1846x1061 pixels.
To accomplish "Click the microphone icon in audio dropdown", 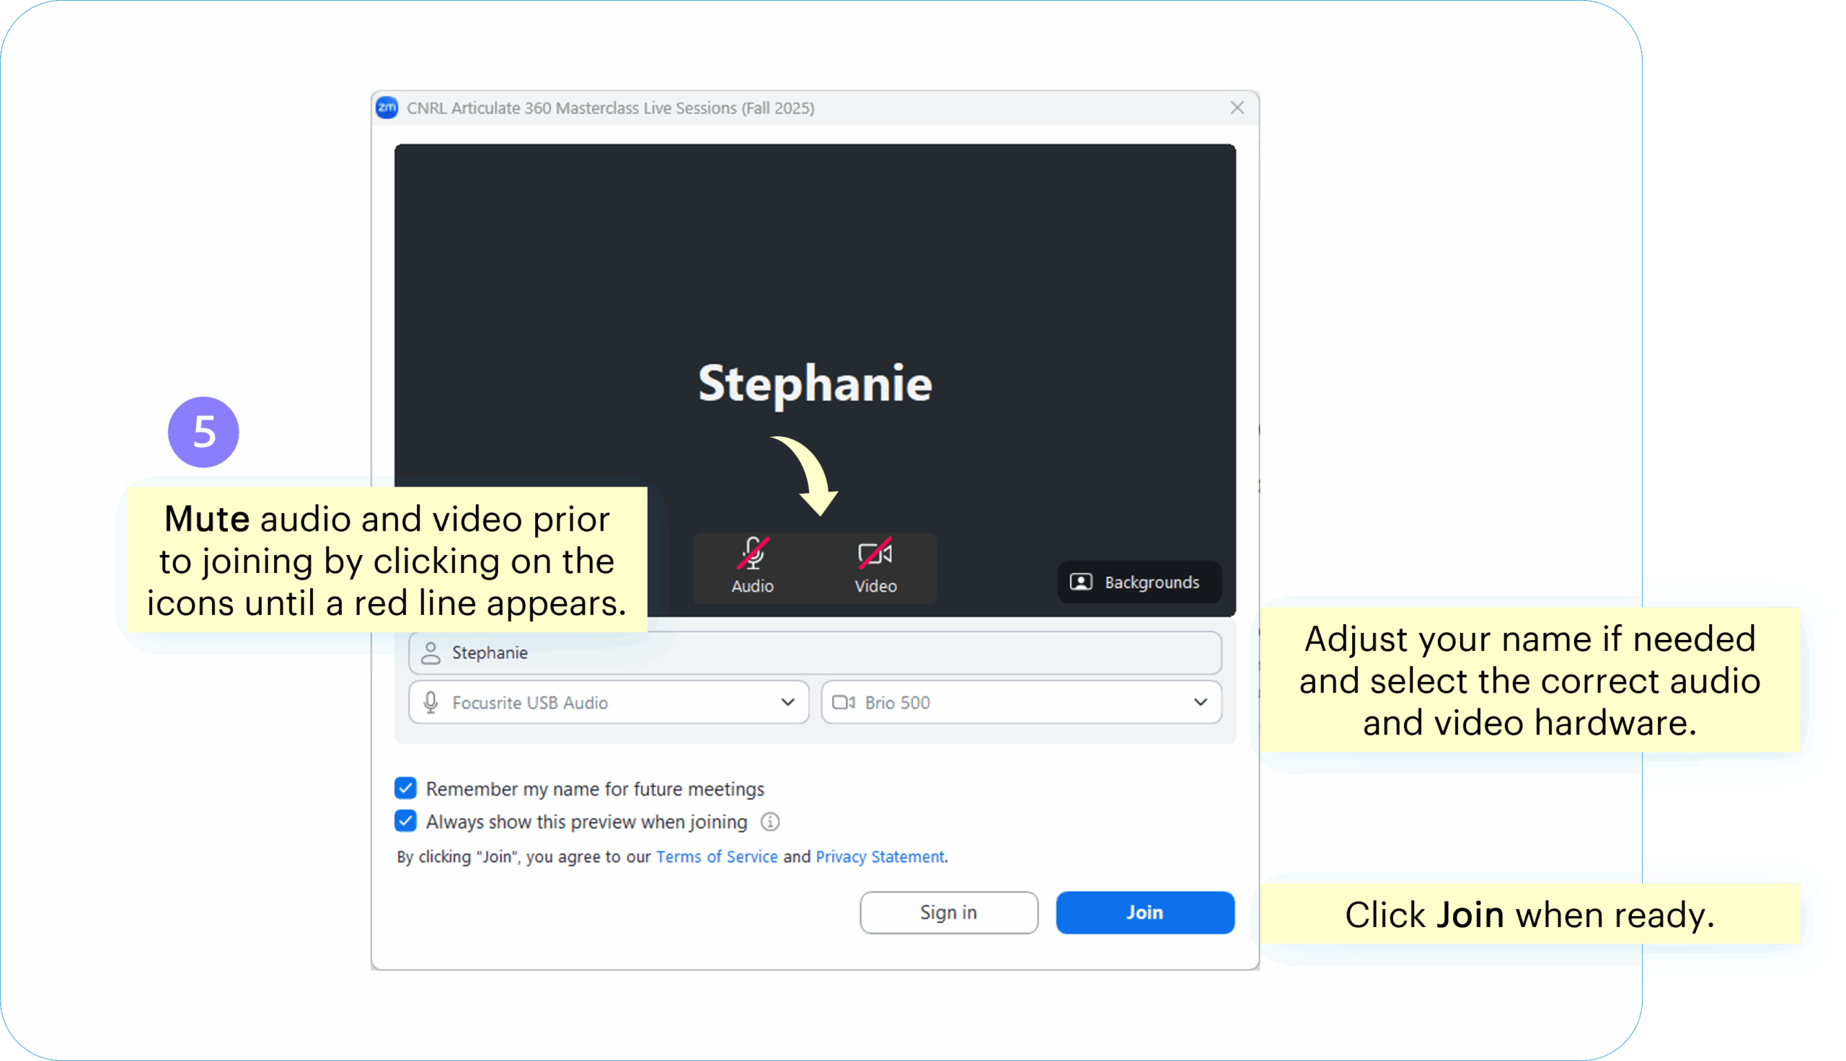I will (430, 703).
